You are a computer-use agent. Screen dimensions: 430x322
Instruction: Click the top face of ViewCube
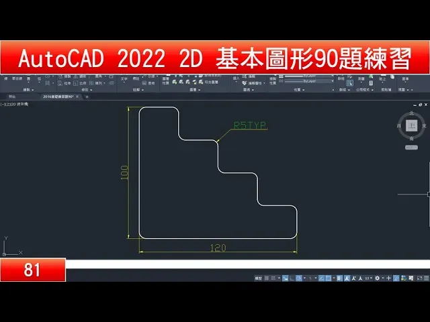click(x=412, y=125)
